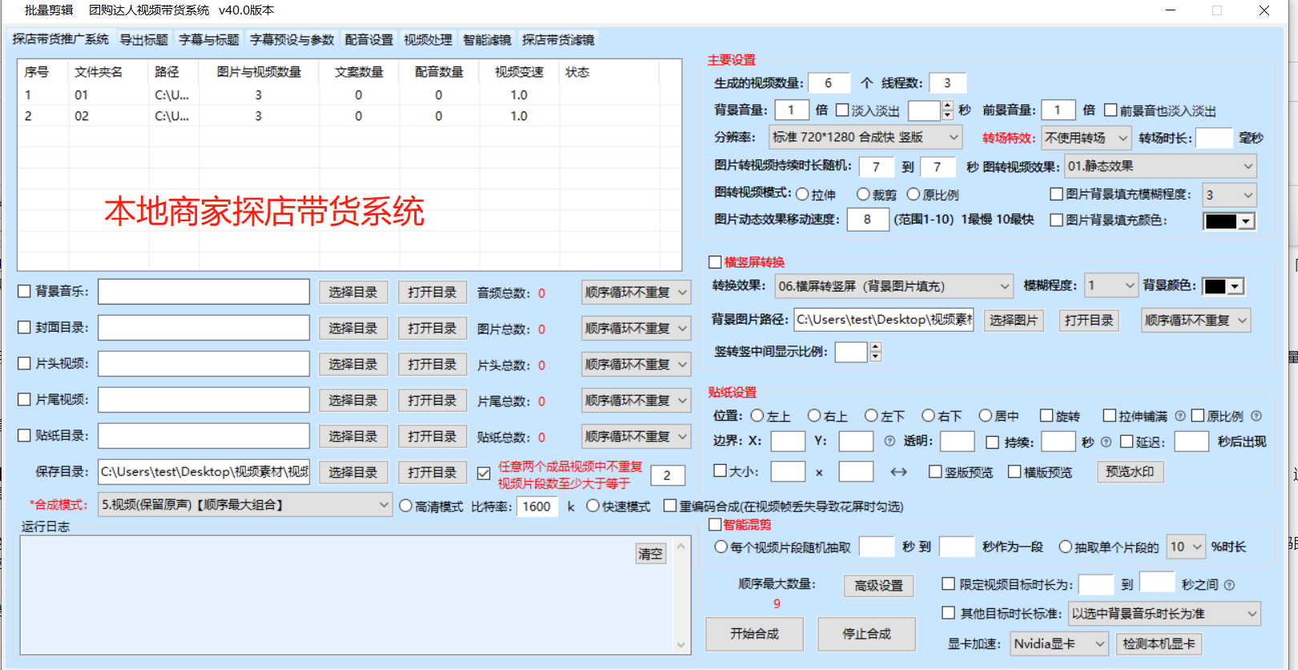Switch to the 配音设置 tab
The image size is (1298, 670).
pos(369,40)
